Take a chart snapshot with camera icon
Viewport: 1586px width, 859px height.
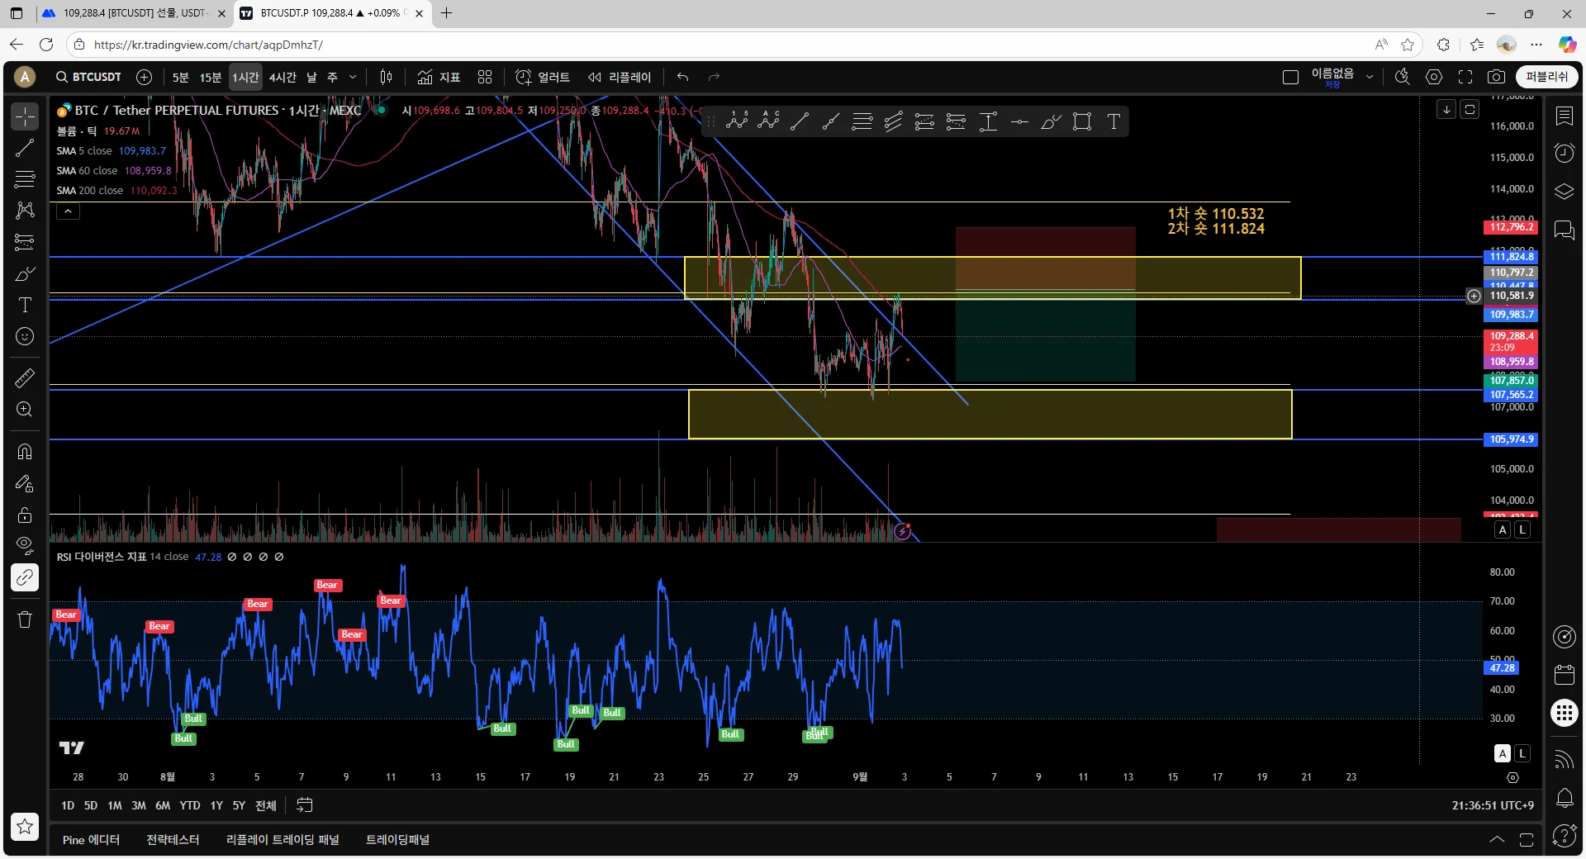[1496, 77]
